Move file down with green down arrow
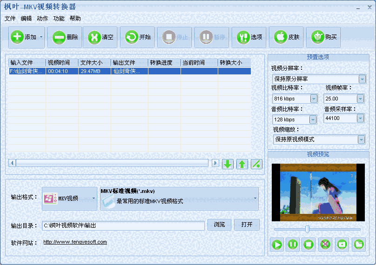This screenshot has width=376, height=265. pos(228,164)
